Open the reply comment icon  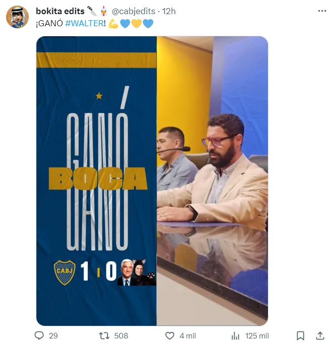point(39,335)
